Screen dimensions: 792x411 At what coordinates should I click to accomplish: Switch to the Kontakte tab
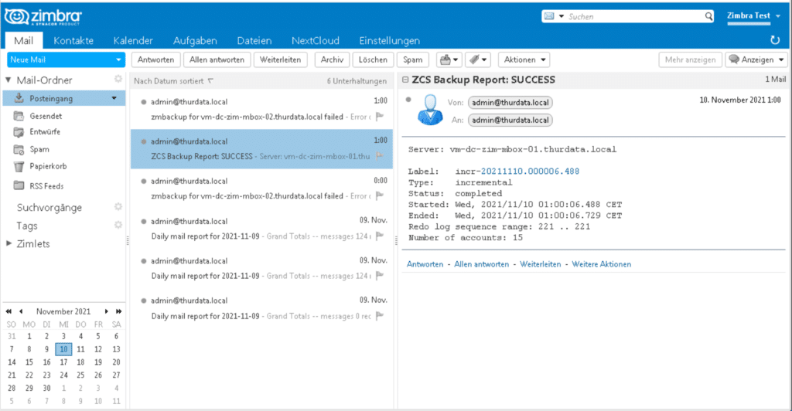click(73, 40)
